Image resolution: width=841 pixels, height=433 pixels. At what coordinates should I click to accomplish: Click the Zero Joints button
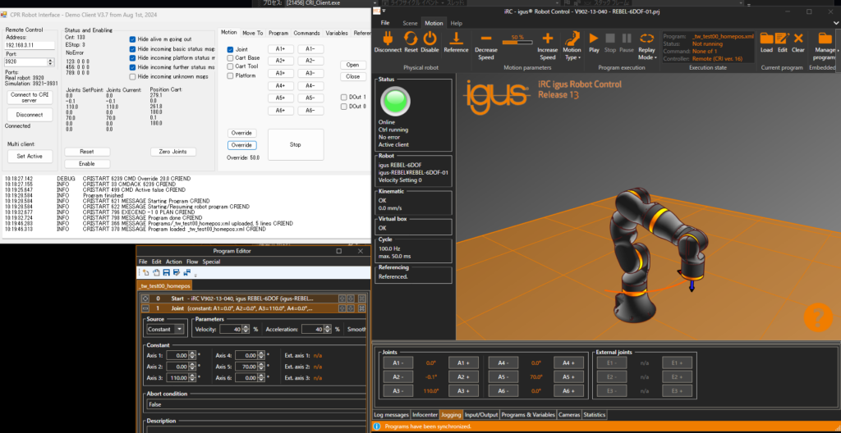[173, 152]
